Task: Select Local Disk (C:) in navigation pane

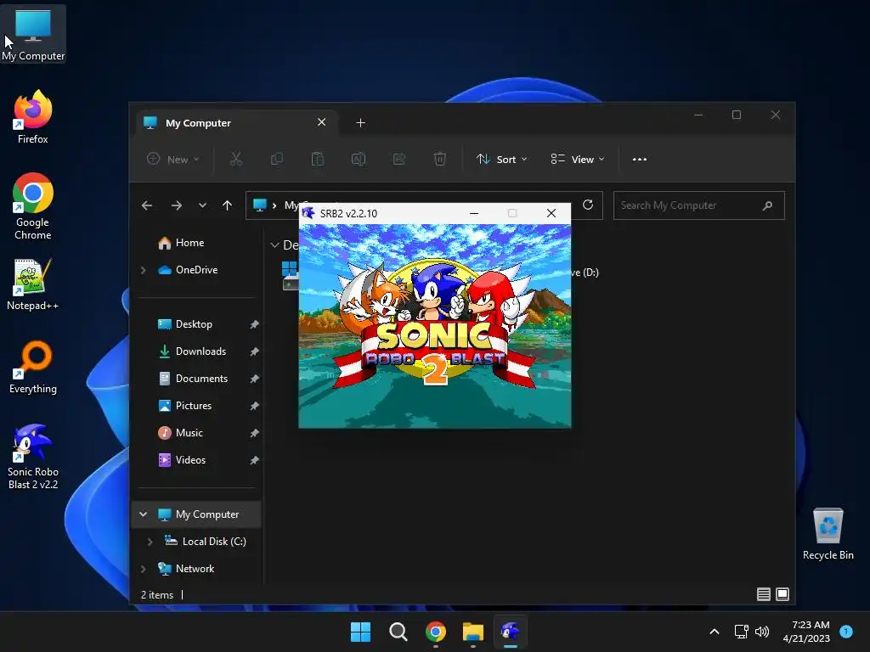Action: point(214,542)
